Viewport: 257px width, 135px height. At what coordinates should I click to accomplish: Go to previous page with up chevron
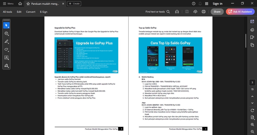252,96
